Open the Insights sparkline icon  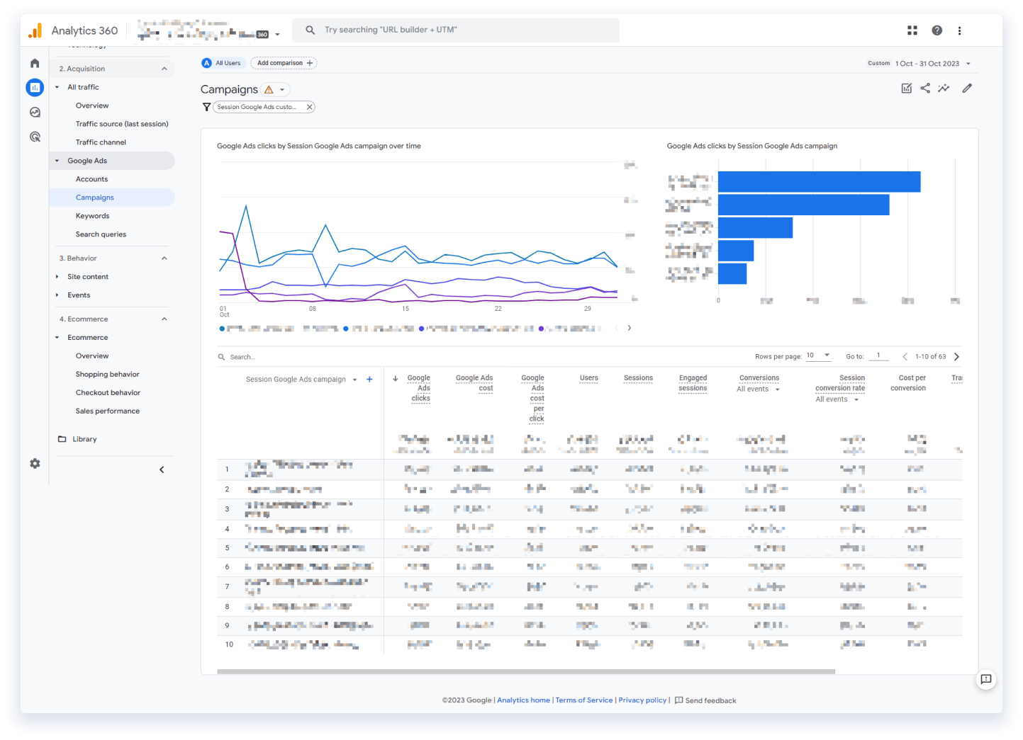[x=944, y=89]
